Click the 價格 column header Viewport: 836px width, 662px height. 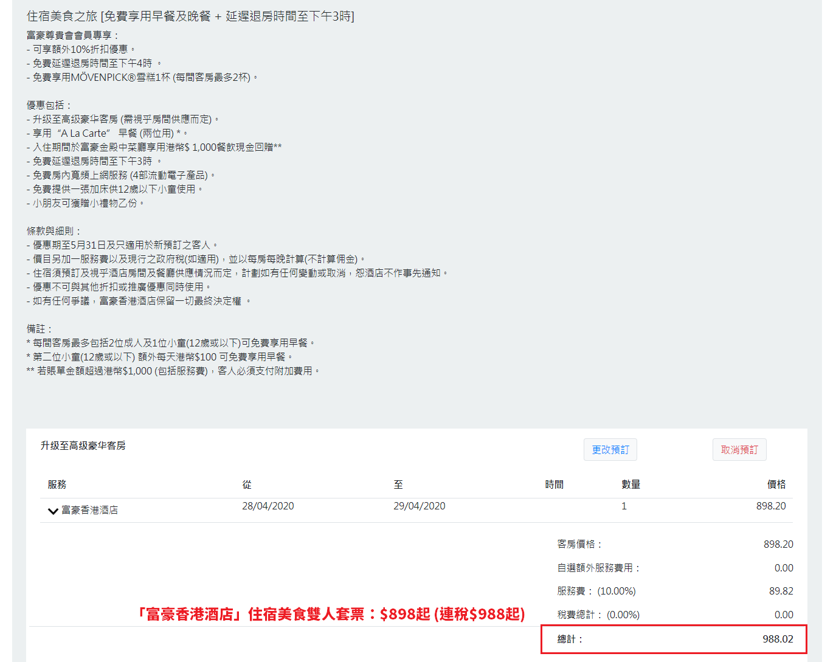point(776,484)
